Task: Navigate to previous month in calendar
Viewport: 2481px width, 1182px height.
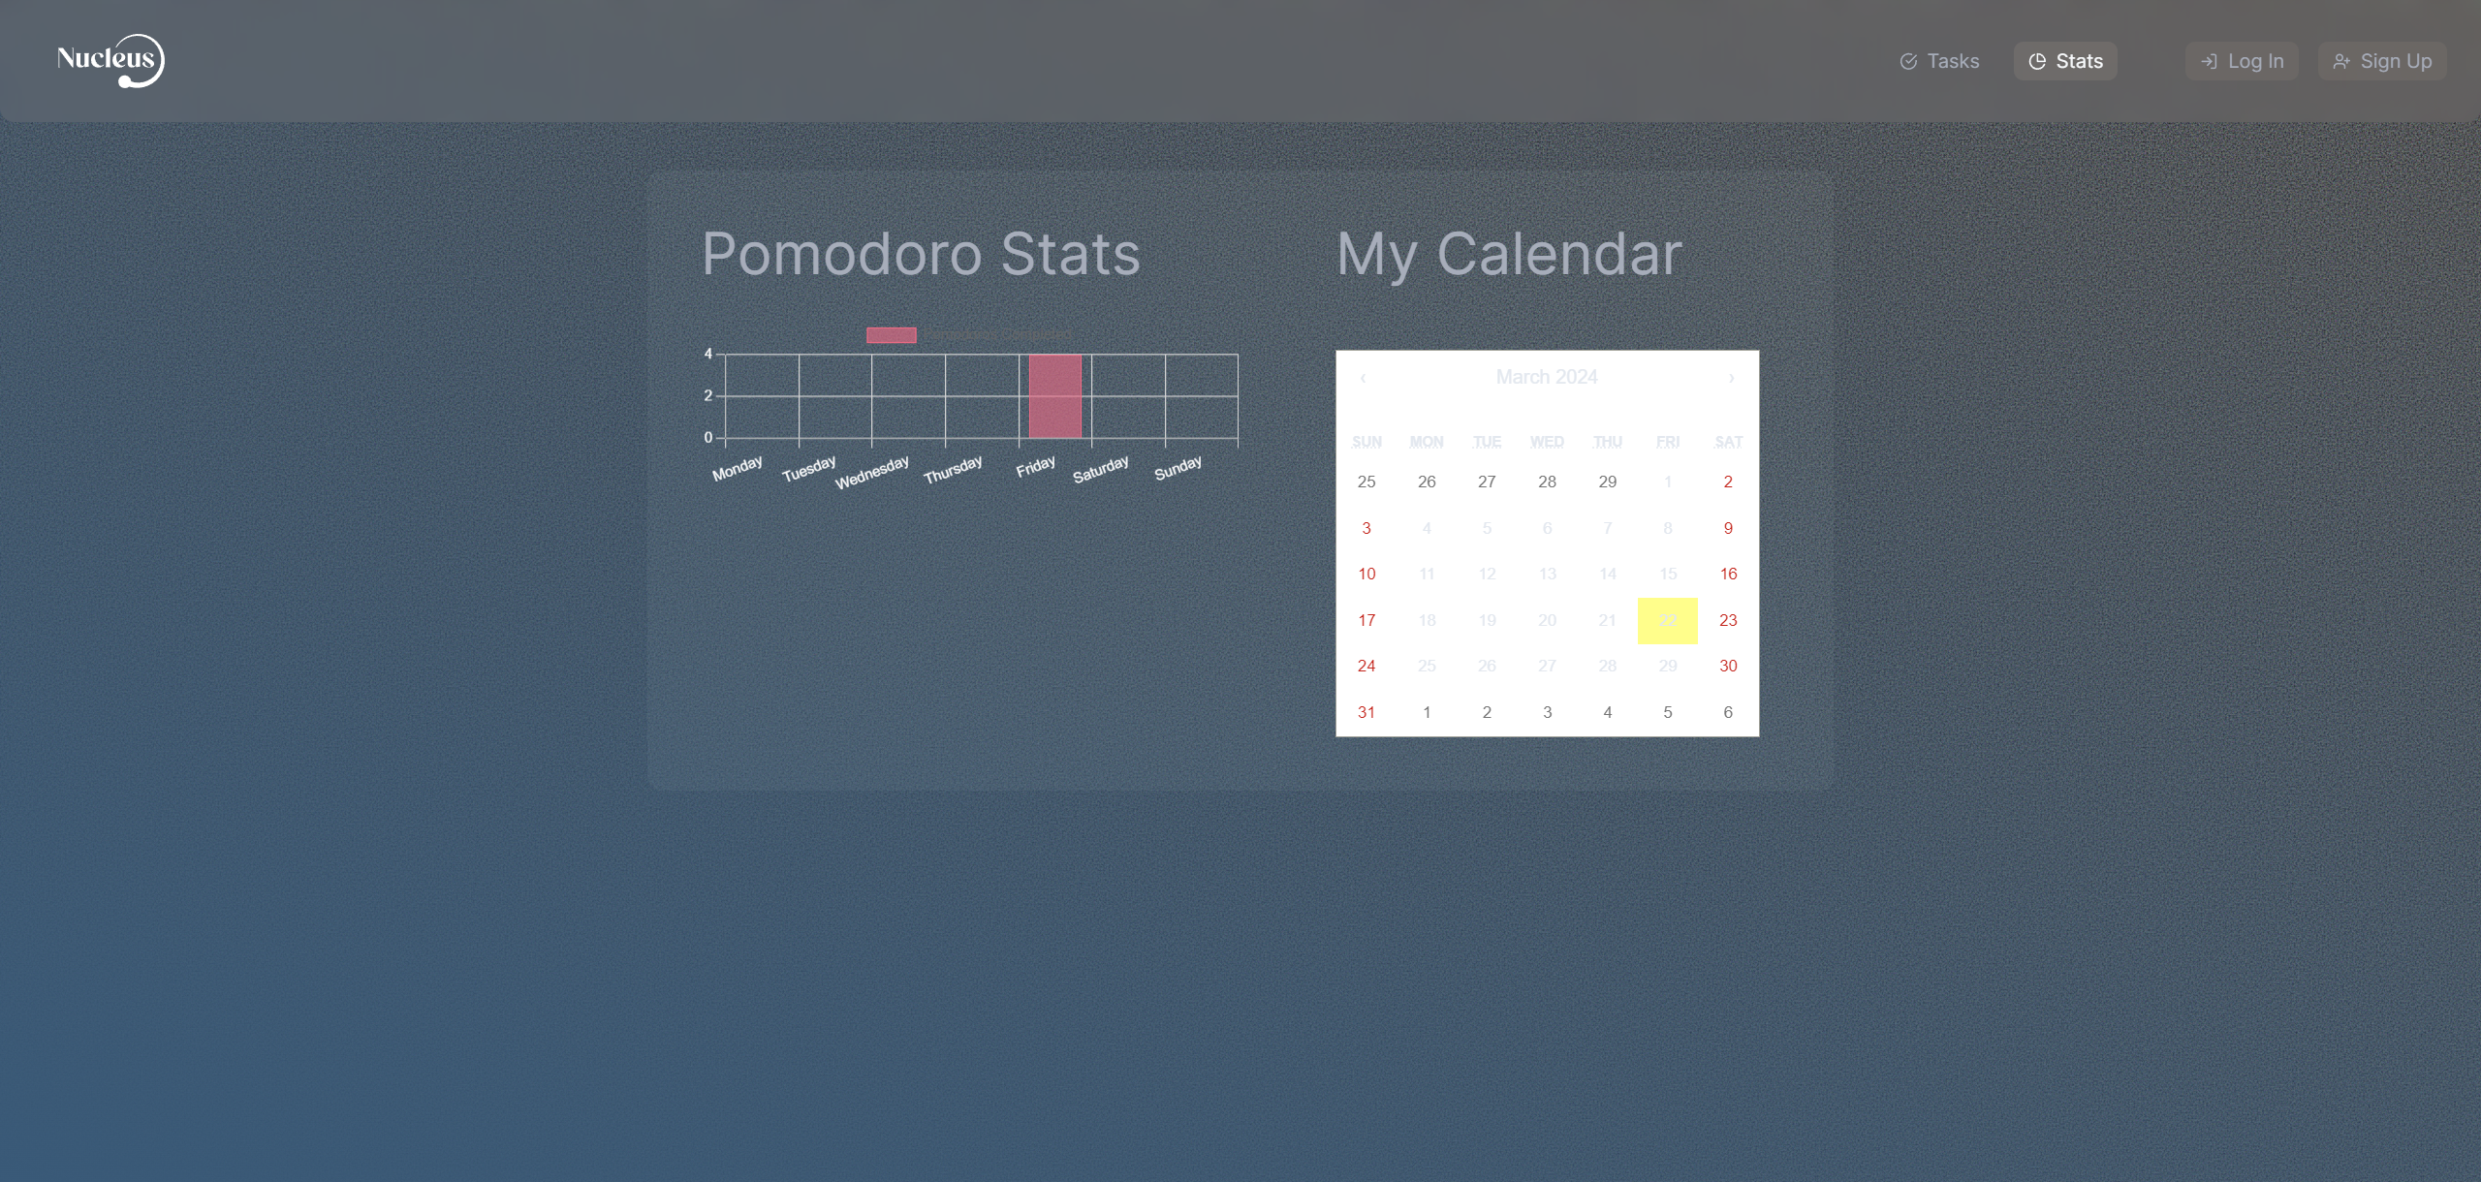Action: tap(1363, 377)
